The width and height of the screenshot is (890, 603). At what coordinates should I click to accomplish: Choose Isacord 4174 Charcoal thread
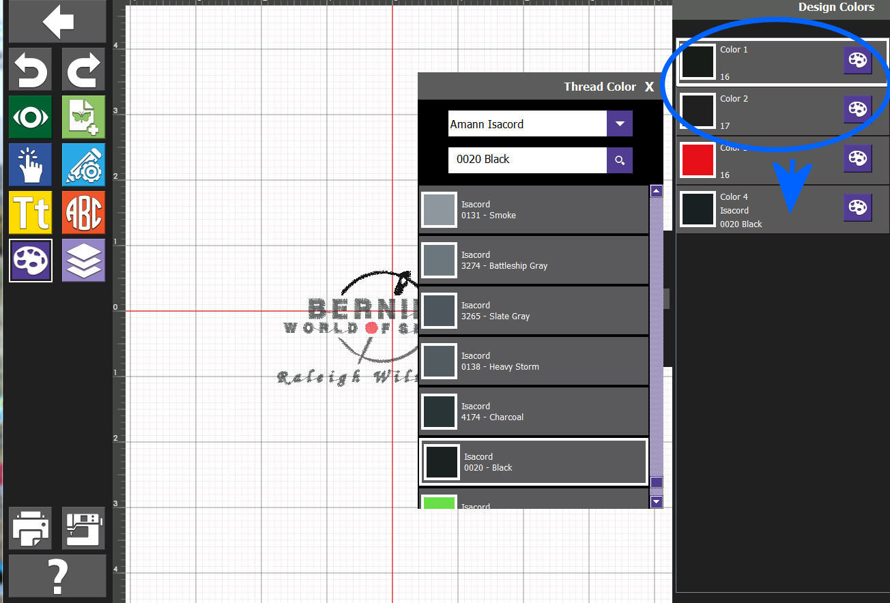click(533, 411)
